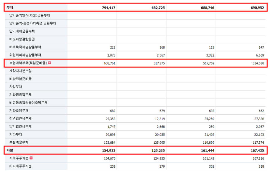Select the 비유동종업원급여충당부채 row label
Screen dimensions: 272x174
point(28,103)
